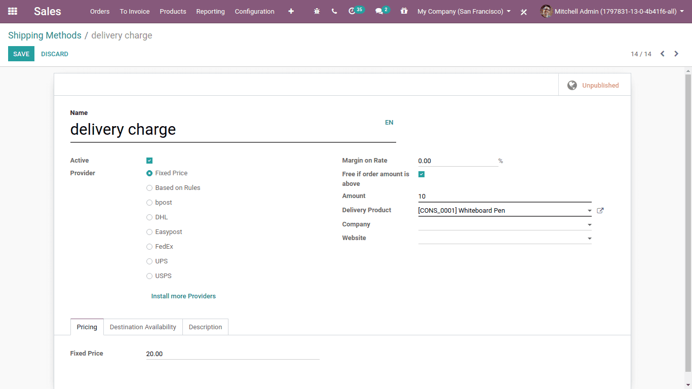Choose DHL as provider
692x389 pixels.
pyautogui.click(x=149, y=217)
